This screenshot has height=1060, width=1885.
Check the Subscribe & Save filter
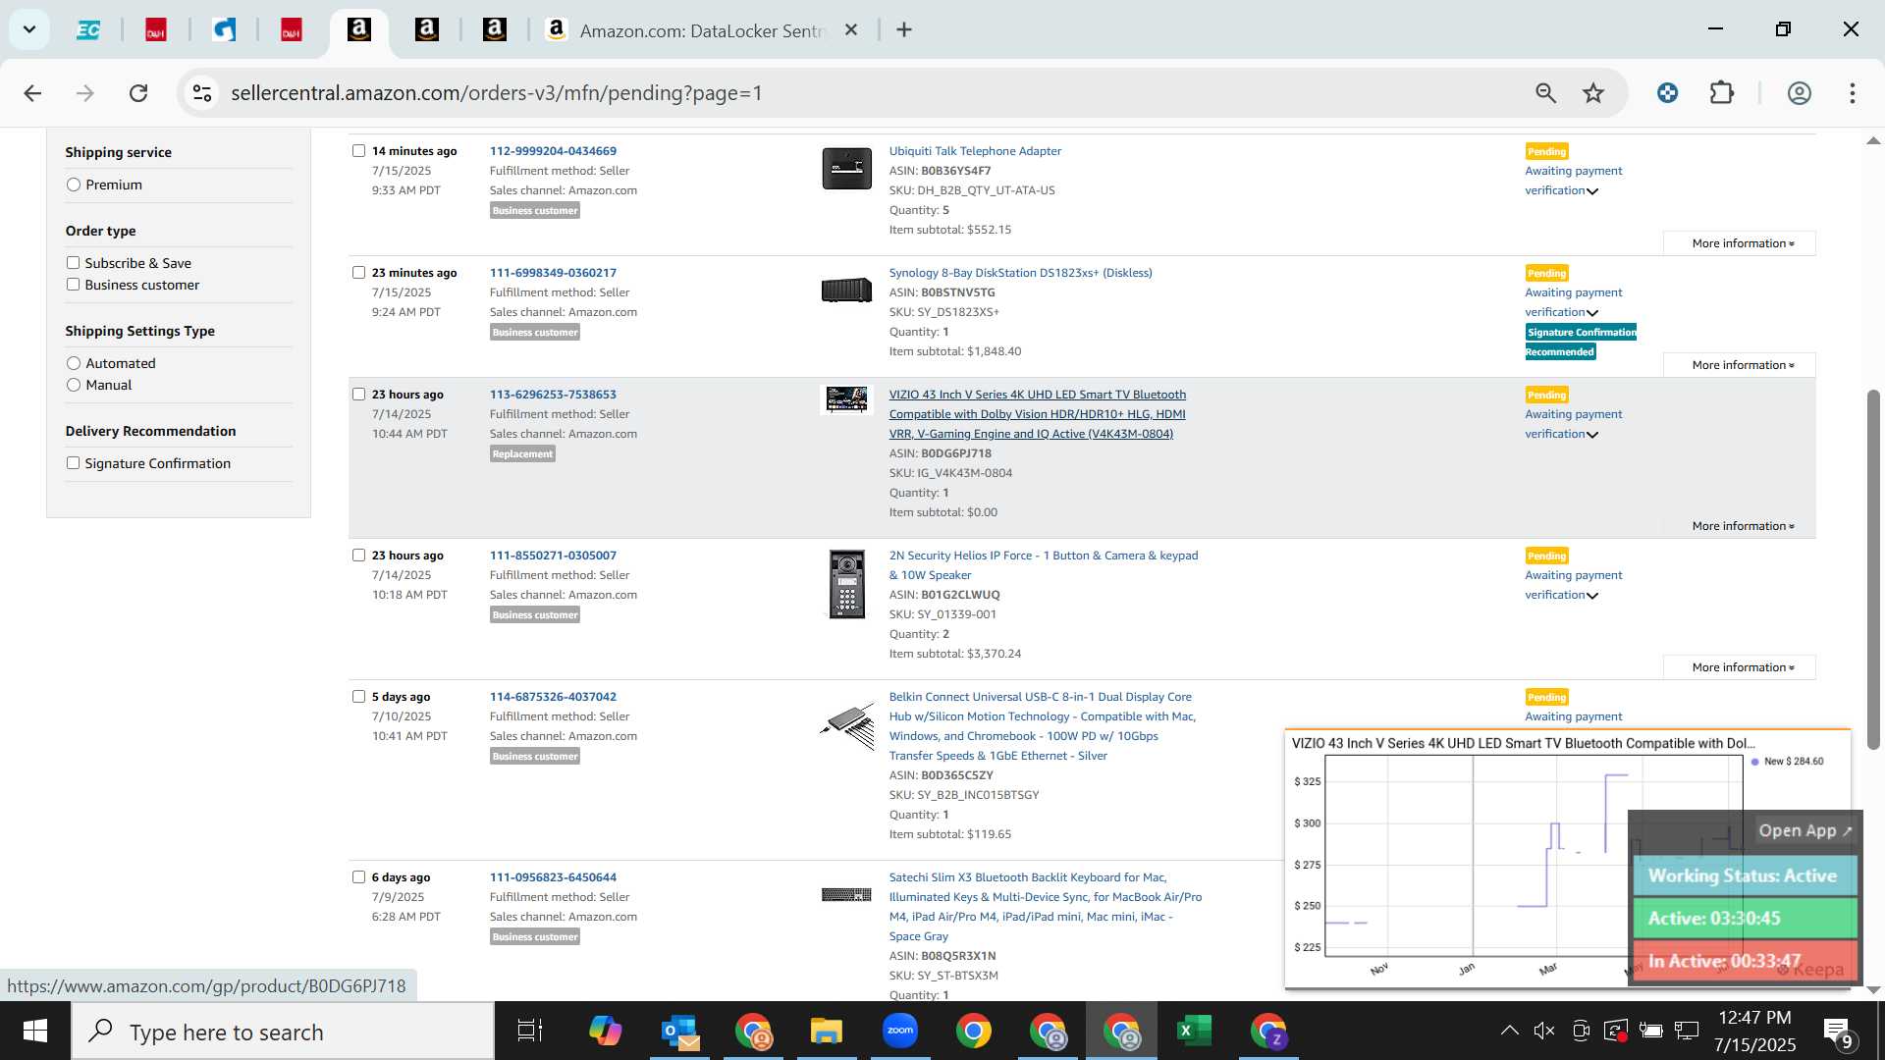tap(73, 263)
